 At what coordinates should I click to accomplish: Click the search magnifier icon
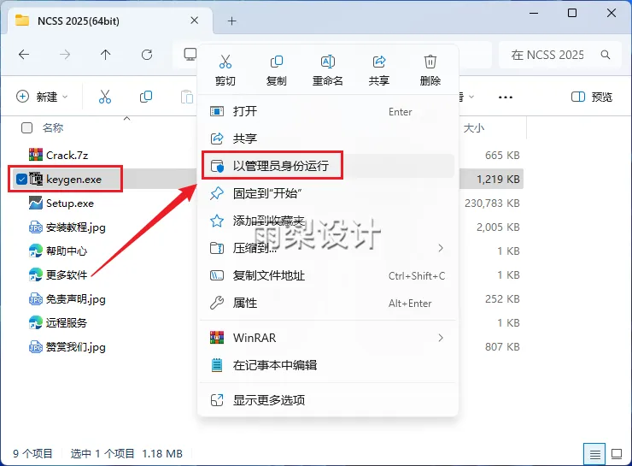[606, 55]
